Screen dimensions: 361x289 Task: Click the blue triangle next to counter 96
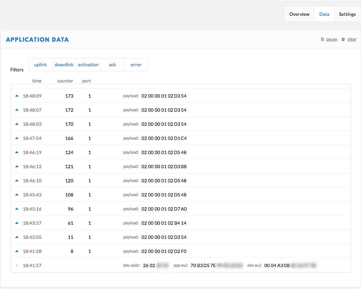pyautogui.click(x=16, y=209)
